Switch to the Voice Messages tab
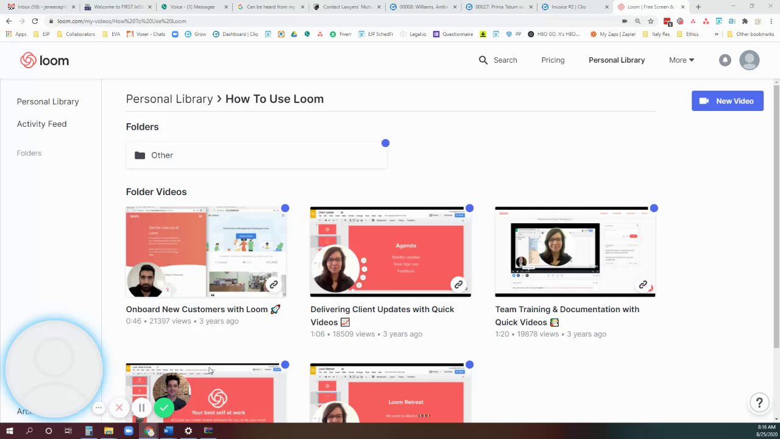This screenshot has height=439, width=780. click(x=193, y=7)
